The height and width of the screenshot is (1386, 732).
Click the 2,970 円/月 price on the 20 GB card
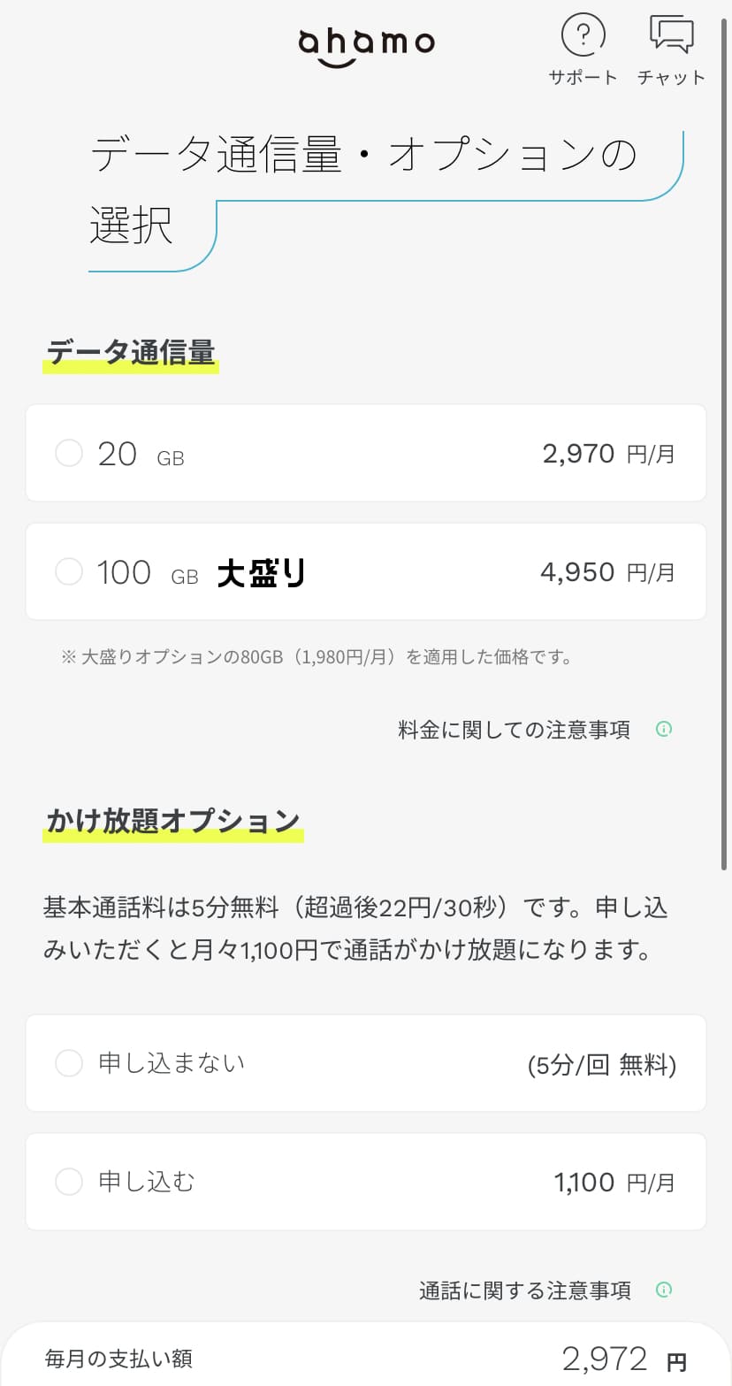coord(608,454)
